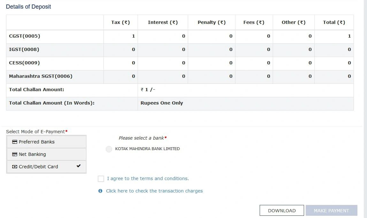Image resolution: width=367 pixels, height=218 pixels.
Task: Click the CGST(0005) row label
Action: tap(25, 36)
